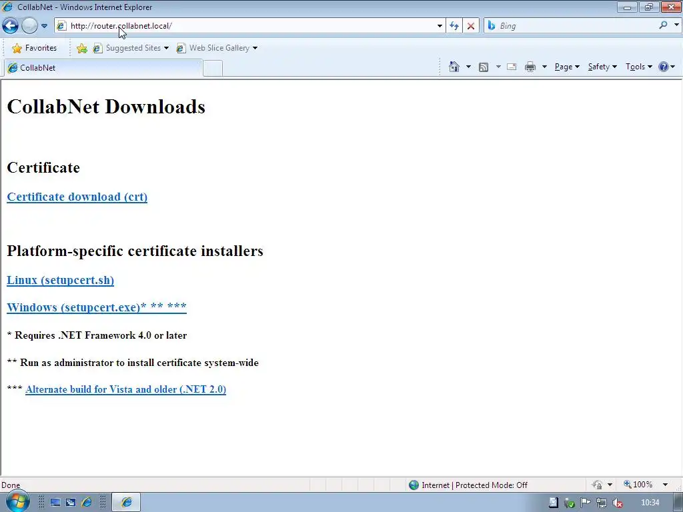Image resolution: width=683 pixels, height=512 pixels.
Task: Click the Print icon
Action: click(x=530, y=67)
